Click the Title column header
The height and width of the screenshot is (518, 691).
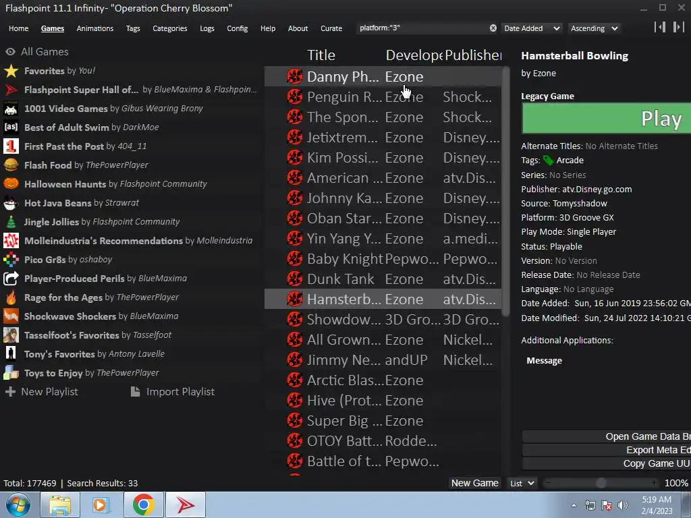(x=321, y=55)
